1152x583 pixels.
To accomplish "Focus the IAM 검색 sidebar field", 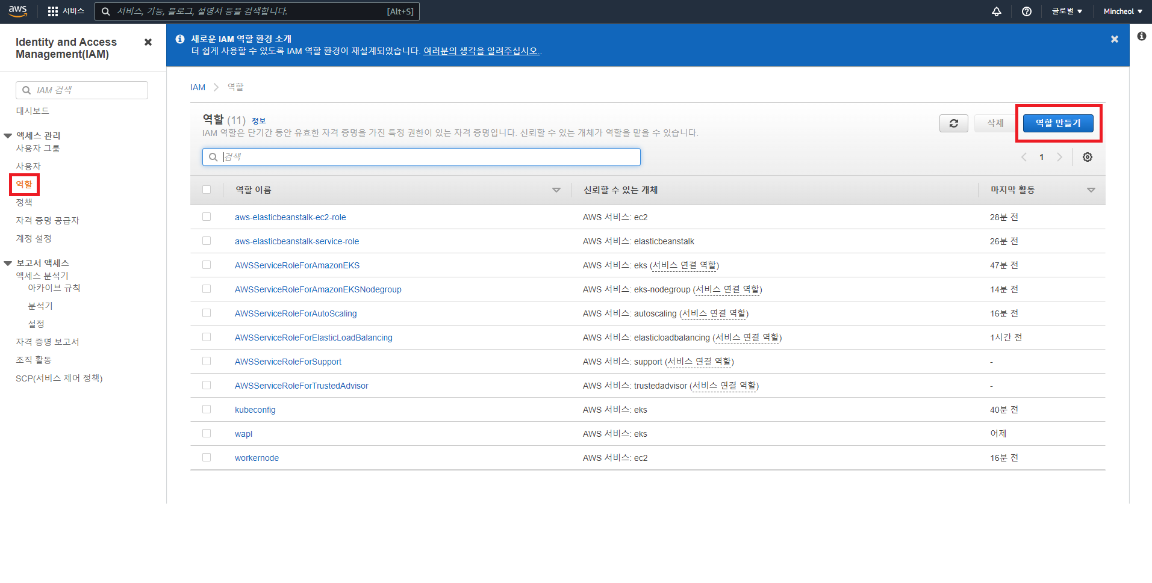I will [82, 90].
